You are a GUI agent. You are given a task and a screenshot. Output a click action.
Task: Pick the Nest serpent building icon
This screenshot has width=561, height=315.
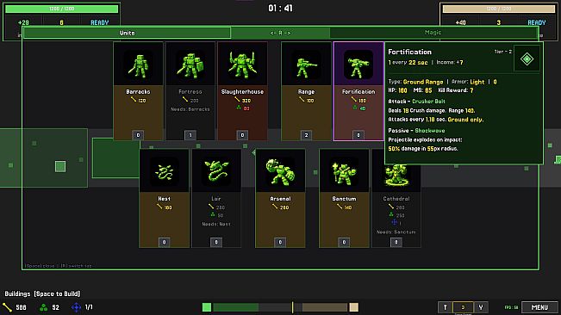click(x=165, y=172)
